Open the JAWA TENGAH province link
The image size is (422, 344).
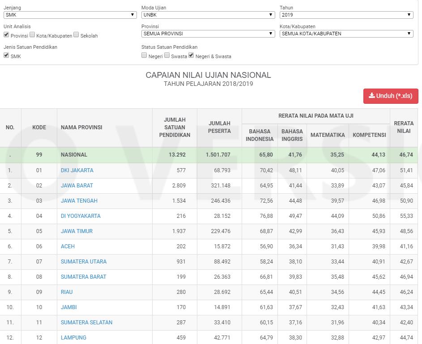(x=79, y=201)
